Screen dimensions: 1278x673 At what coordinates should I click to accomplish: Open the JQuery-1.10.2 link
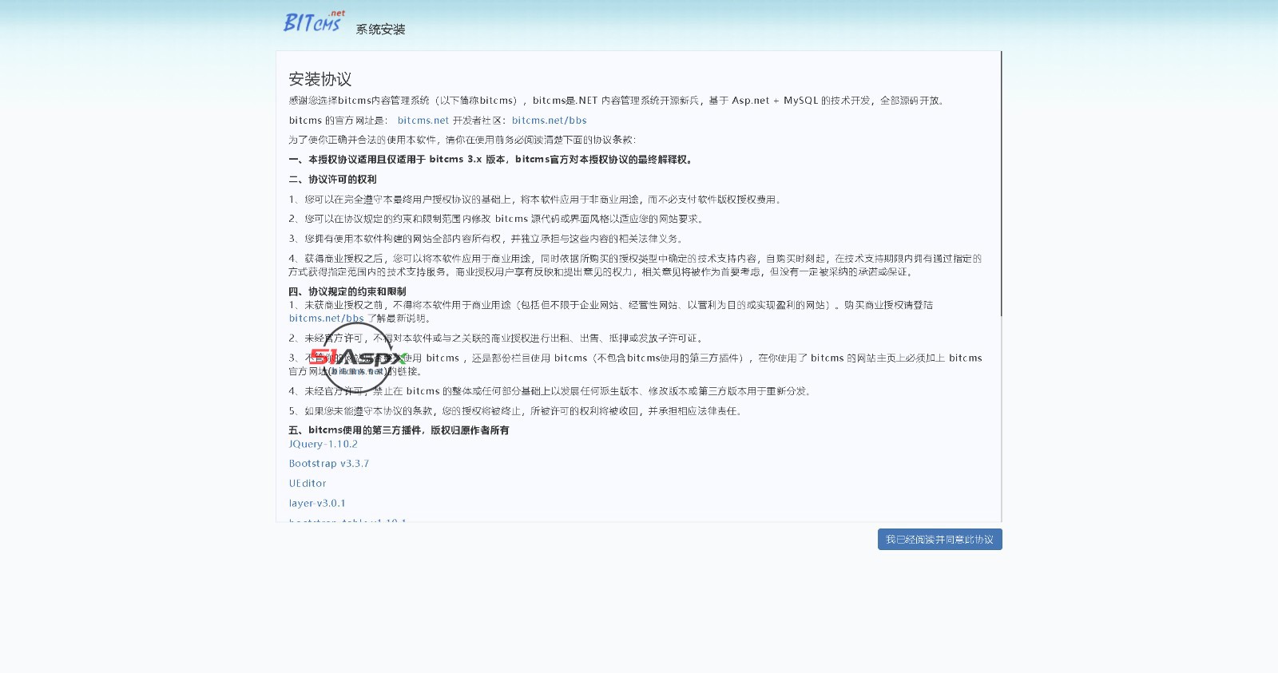pos(323,444)
